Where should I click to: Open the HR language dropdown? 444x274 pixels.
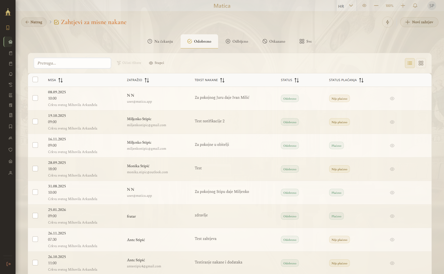[345, 6]
